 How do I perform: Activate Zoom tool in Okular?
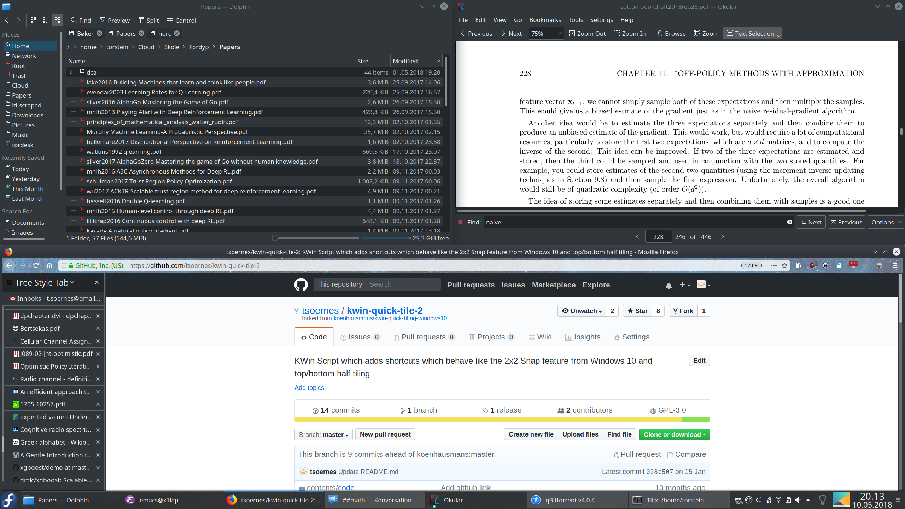[x=706, y=33]
